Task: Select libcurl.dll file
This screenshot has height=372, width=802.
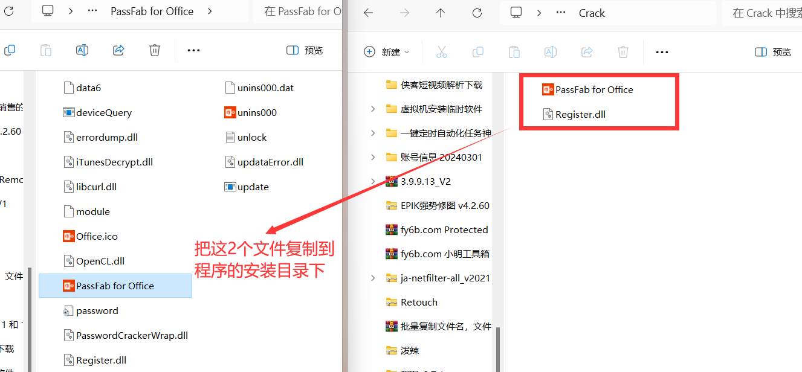Action: (x=90, y=187)
